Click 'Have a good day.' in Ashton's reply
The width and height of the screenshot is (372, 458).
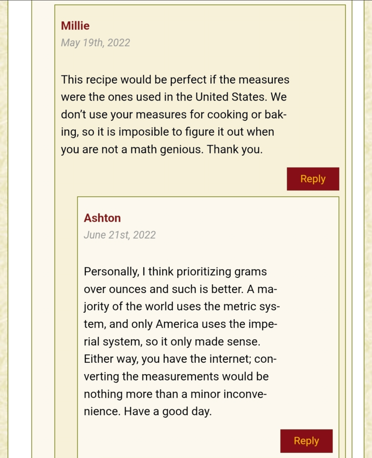tap(168, 411)
